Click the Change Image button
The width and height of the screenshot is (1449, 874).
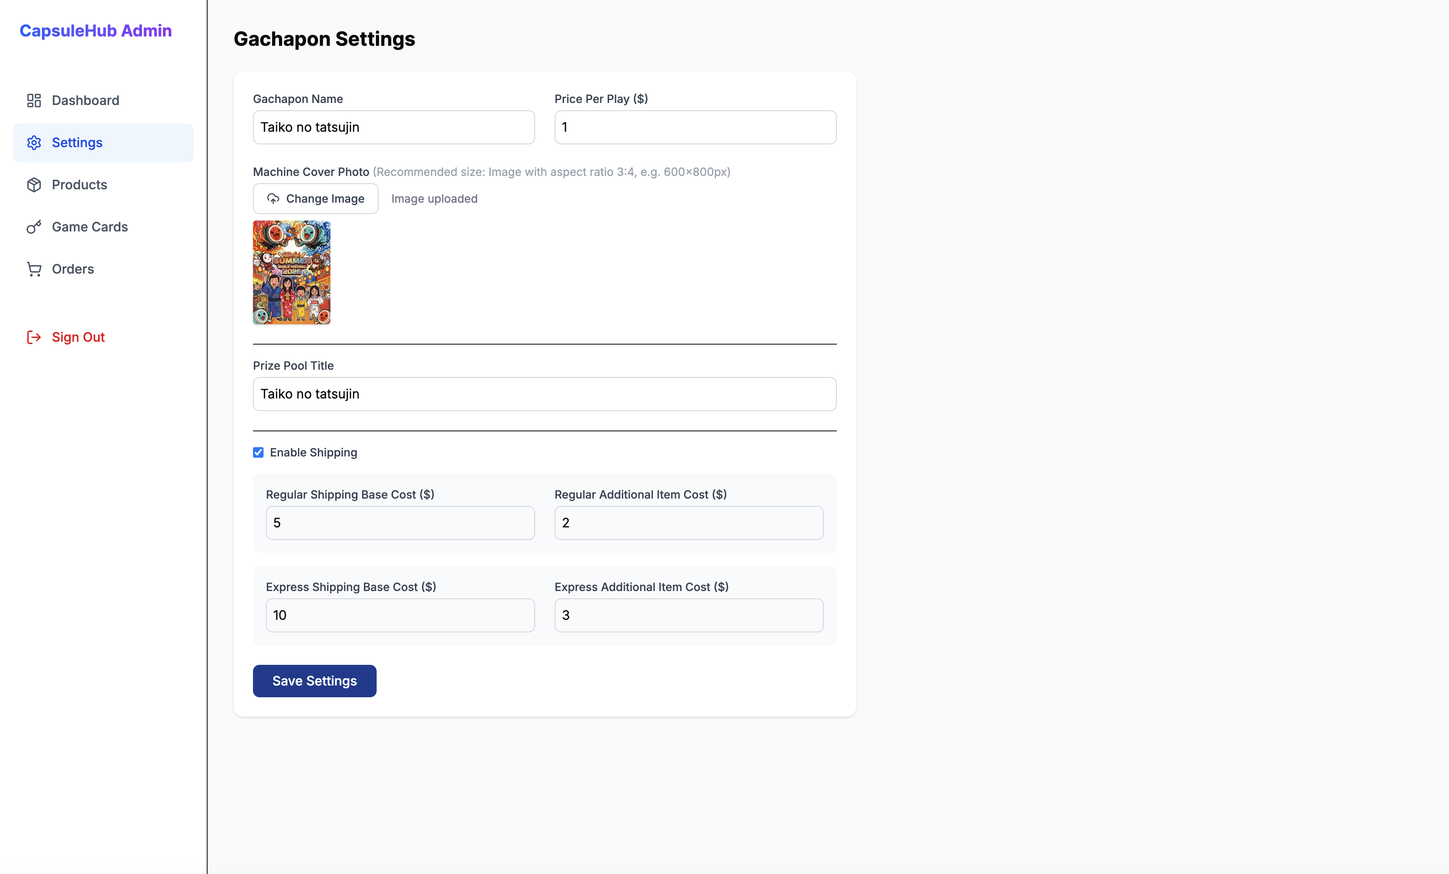click(316, 199)
